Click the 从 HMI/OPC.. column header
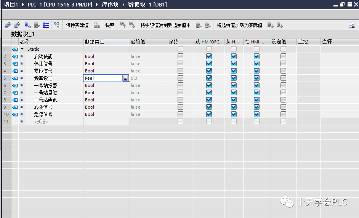Image resolution: width=359 pixels, height=218 pixels. pyautogui.click(x=209, y=42)
